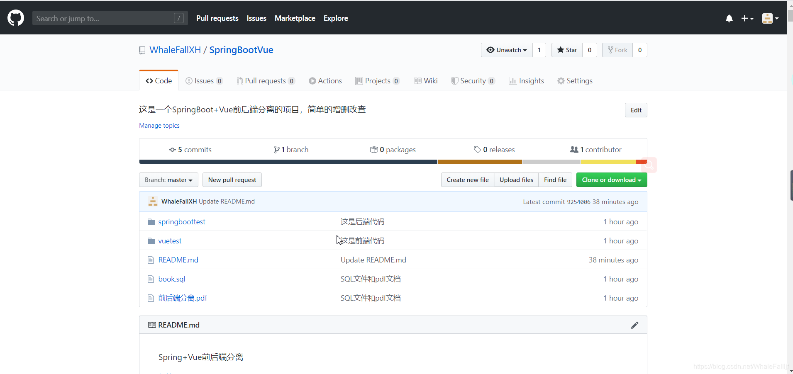Expand the Branch: master dropdown
The width and height of the screenshot is (793, 374).
168,180
